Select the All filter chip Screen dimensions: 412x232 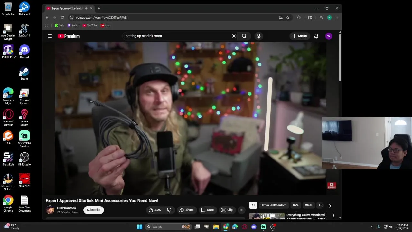[253, 205]
